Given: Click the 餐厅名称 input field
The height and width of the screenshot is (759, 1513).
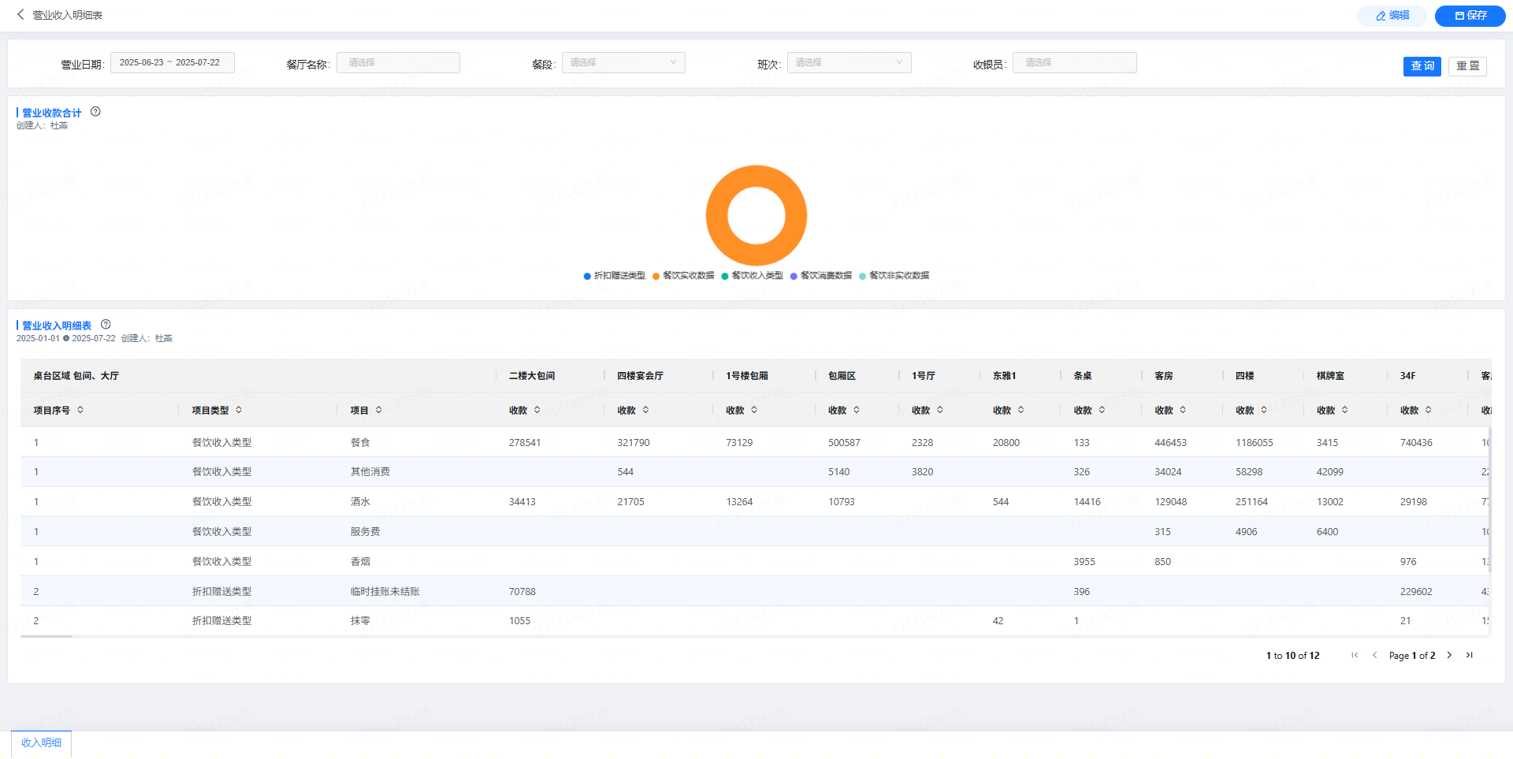Looking at the screenshot, I should (x=398, y=63).
